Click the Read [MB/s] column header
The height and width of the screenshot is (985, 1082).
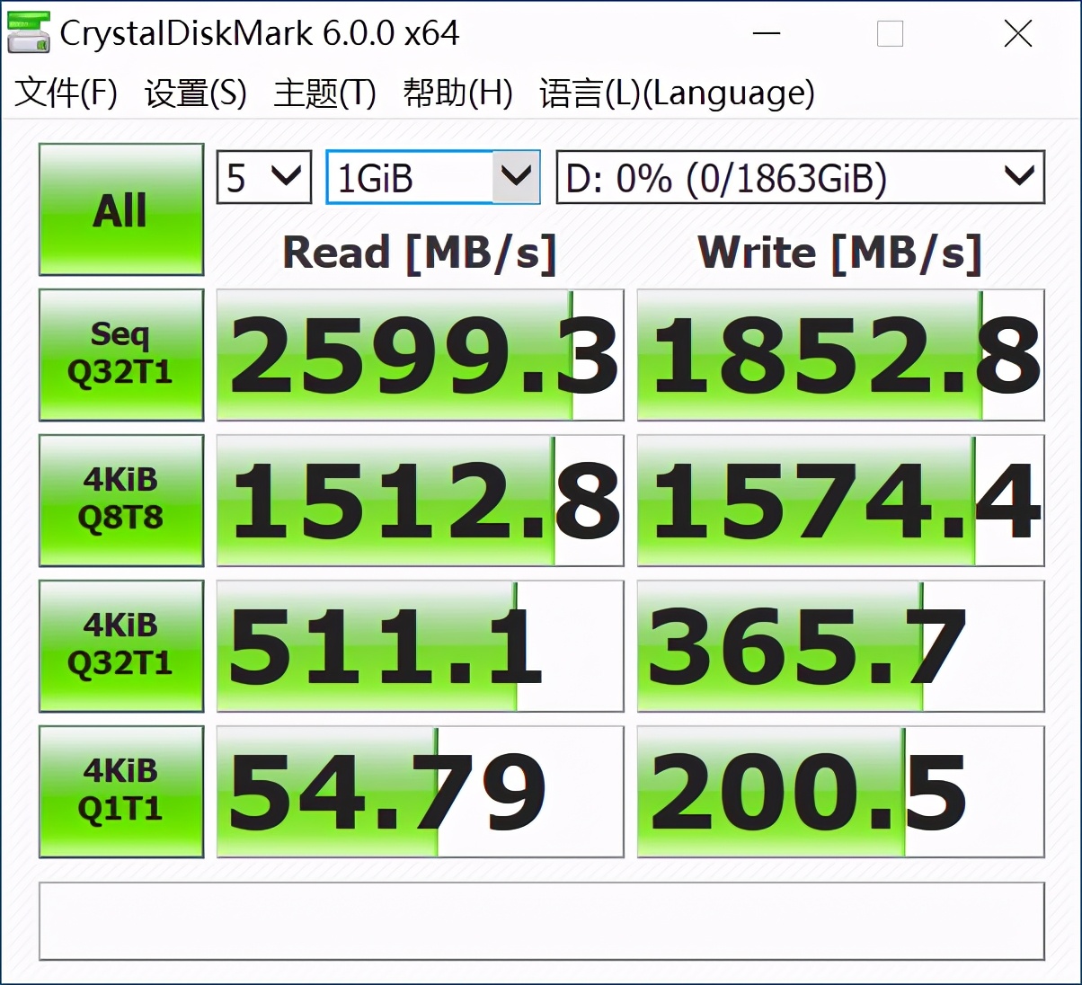coord(420,253)
